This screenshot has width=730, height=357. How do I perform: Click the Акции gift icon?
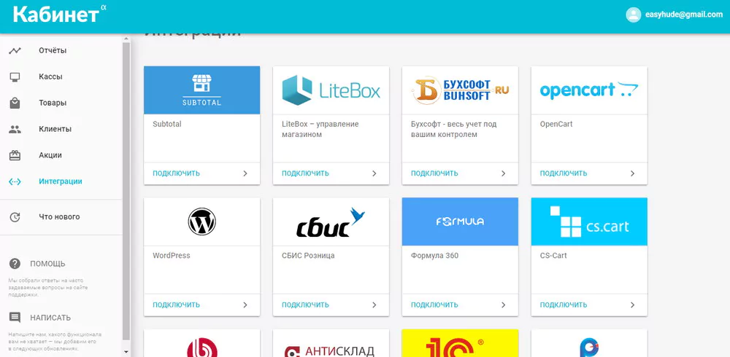[x=15, y=155]
